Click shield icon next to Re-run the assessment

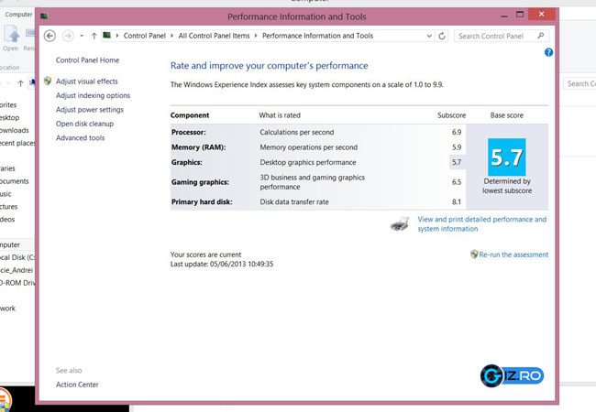[x=474, y=255]
